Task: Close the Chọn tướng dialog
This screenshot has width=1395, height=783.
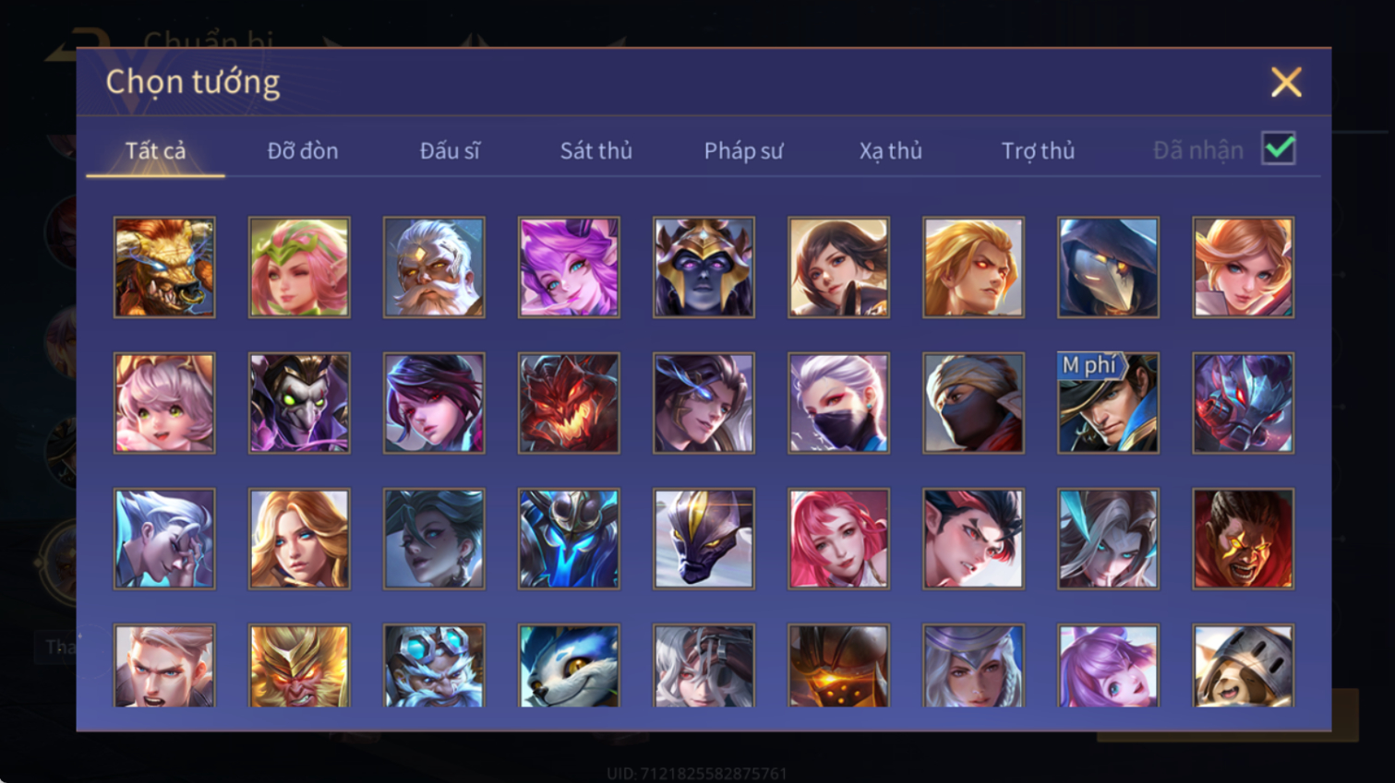Action: pos(1286,82)
